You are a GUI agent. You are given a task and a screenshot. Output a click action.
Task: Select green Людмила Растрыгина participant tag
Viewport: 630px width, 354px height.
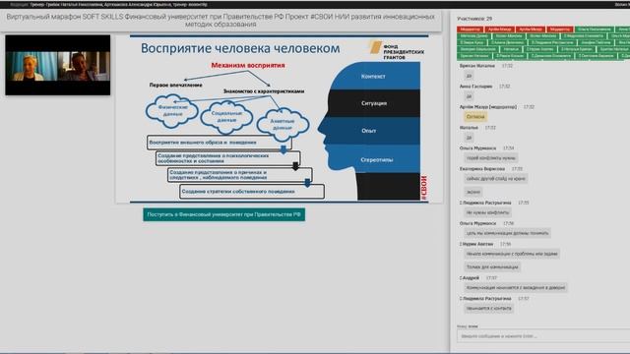552,42
